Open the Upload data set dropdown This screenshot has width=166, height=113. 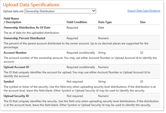[x=60, y=11]
